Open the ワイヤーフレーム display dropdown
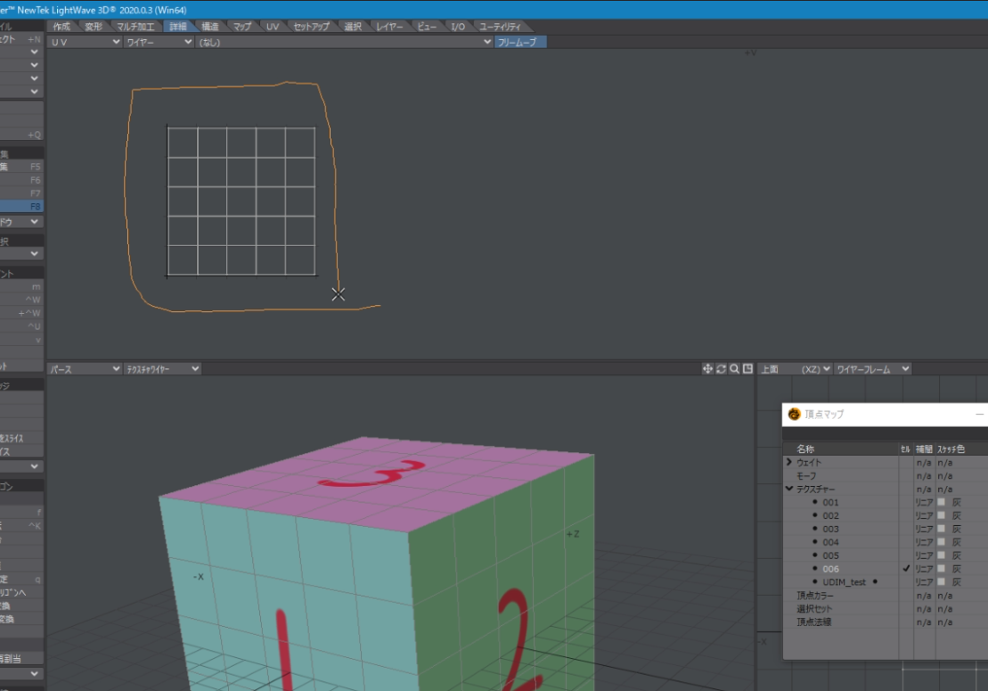Viewport: 988px width, 691px height. point(873,369)
